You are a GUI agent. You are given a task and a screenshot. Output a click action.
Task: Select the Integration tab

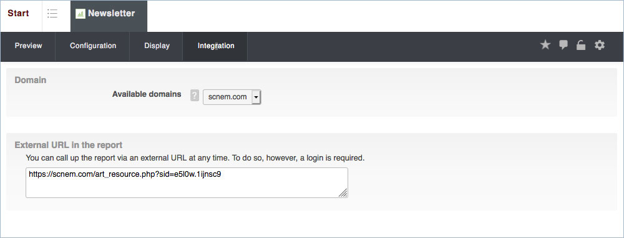(x=216, y=46)
